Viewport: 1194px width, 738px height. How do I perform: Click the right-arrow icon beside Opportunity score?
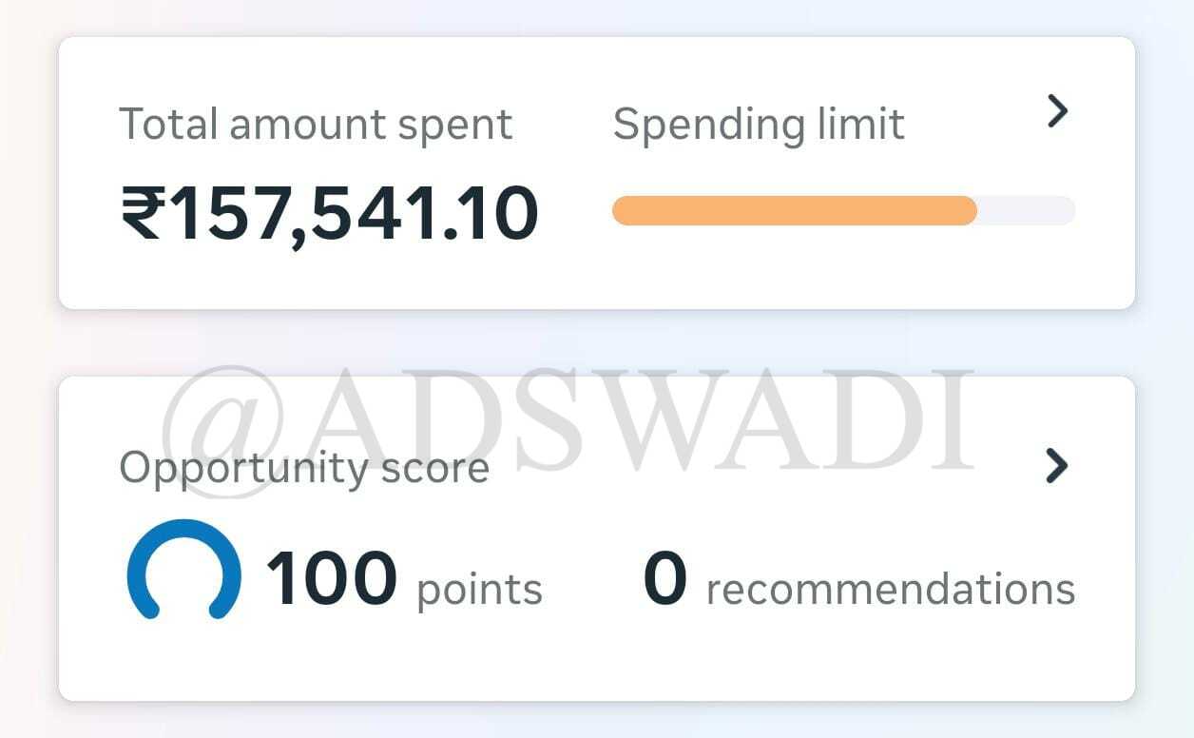point(1058,467)
